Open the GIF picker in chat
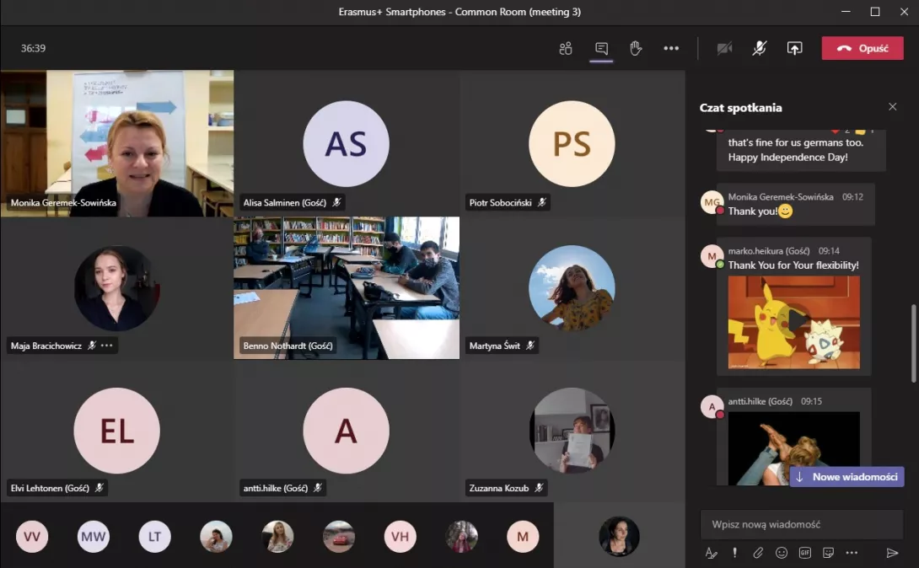 coord(804,553)
